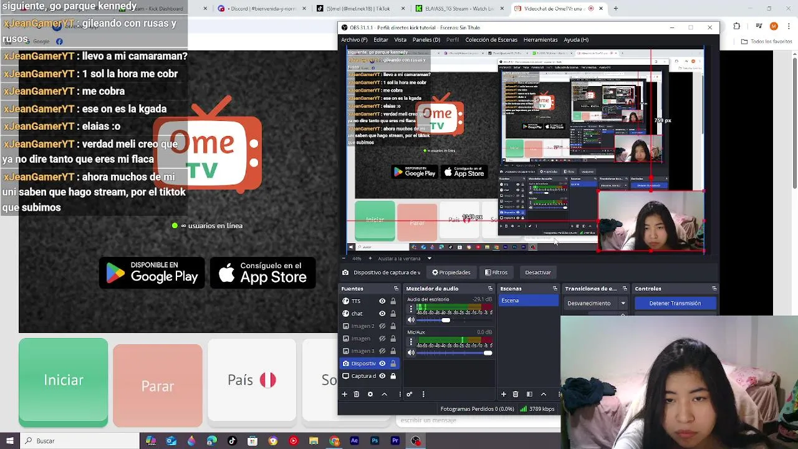
Task: Show the Imagen 3 source
Action: pyautogui.click(x=382, y=351)
